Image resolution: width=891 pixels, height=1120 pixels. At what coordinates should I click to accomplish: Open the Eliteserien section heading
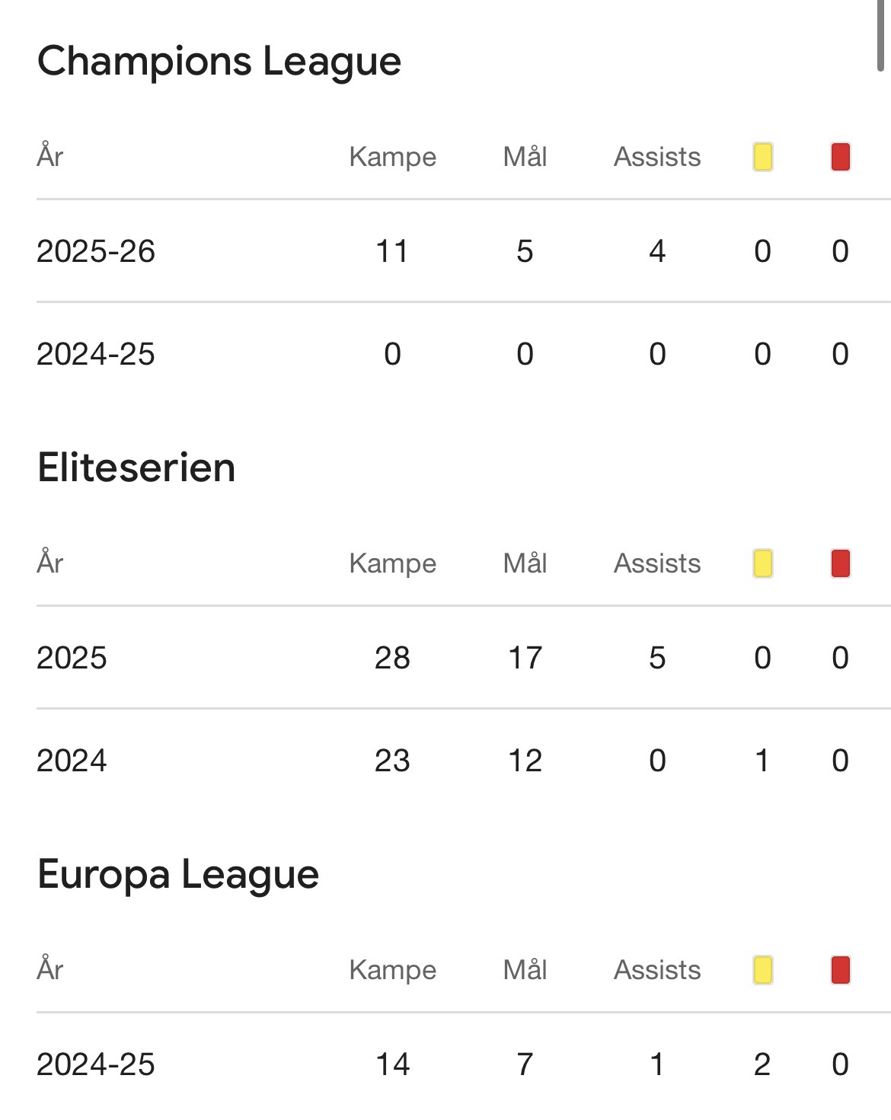136,467
